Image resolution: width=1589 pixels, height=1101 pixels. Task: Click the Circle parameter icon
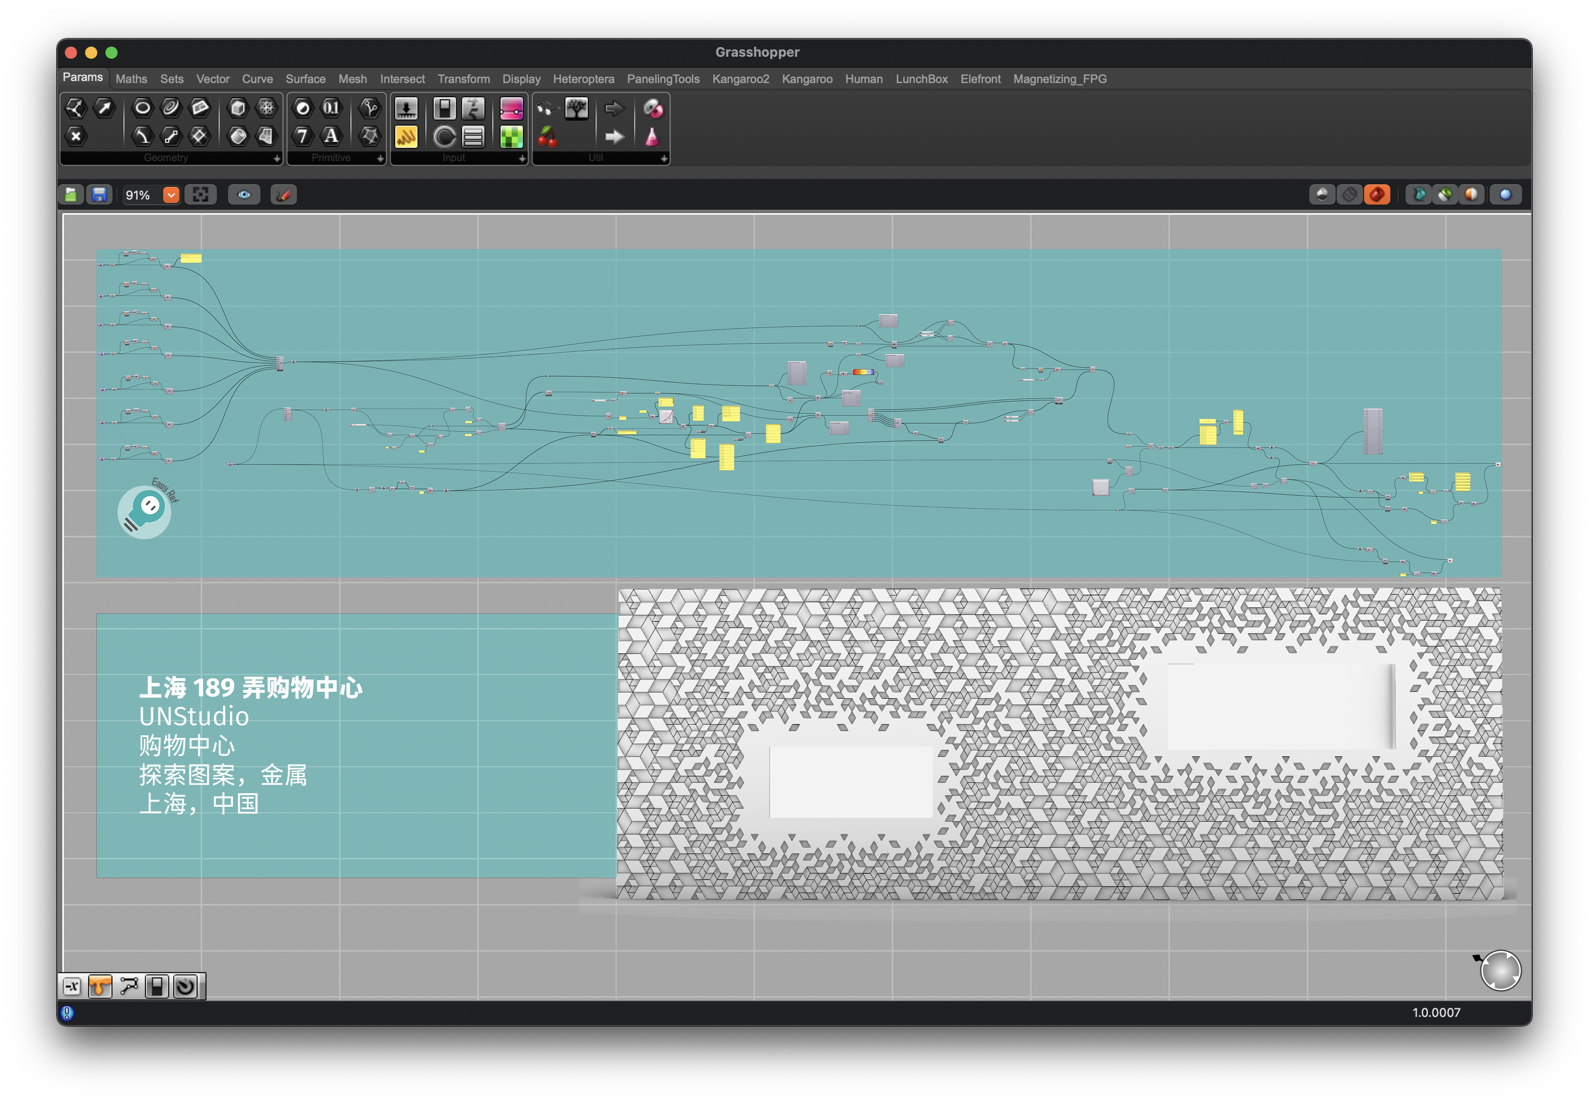(x=142, y=107)
